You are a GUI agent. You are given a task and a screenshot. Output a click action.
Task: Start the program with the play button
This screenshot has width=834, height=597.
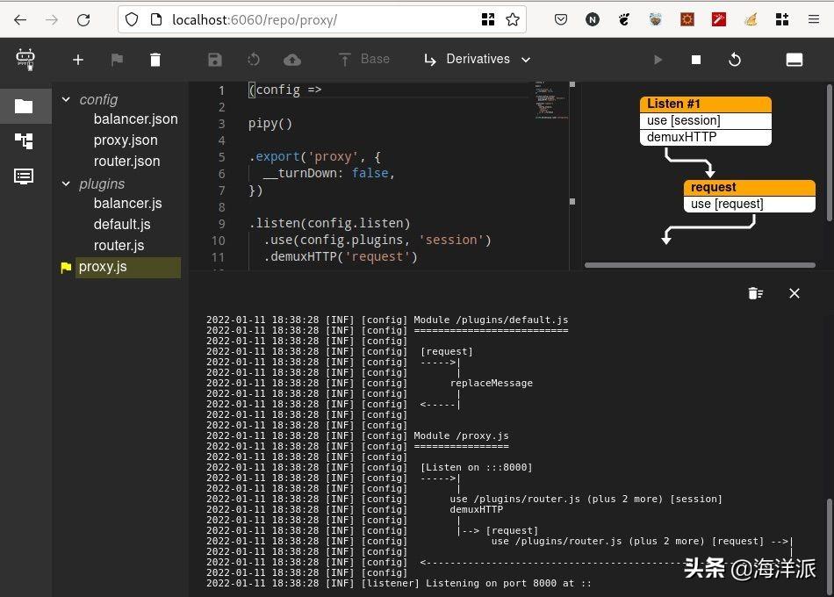click(x=658, y=60)
